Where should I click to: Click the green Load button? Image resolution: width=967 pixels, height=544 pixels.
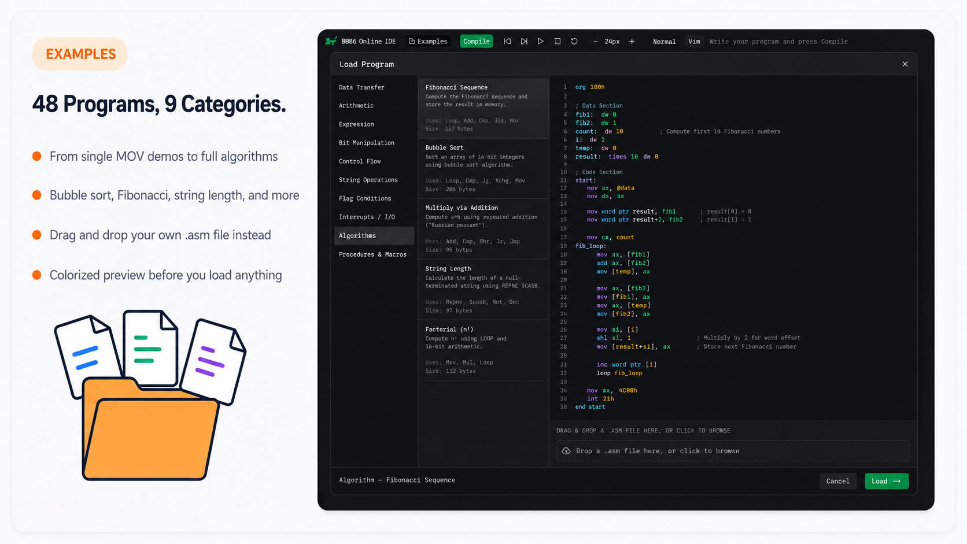point(887,481)
